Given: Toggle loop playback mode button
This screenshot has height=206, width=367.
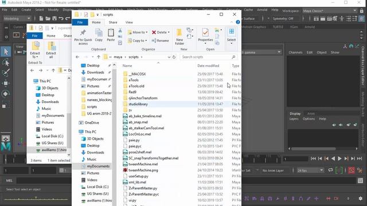Looking at the screenshot, I should (330, 171).
